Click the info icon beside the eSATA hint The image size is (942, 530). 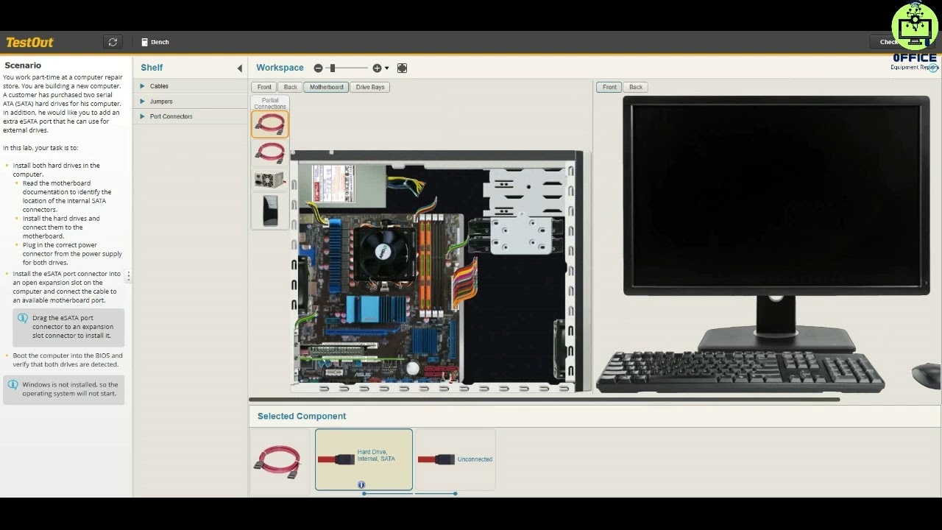[x=23, y=319]
